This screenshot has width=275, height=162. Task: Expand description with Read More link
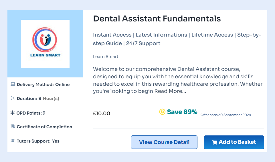point(170,91)
